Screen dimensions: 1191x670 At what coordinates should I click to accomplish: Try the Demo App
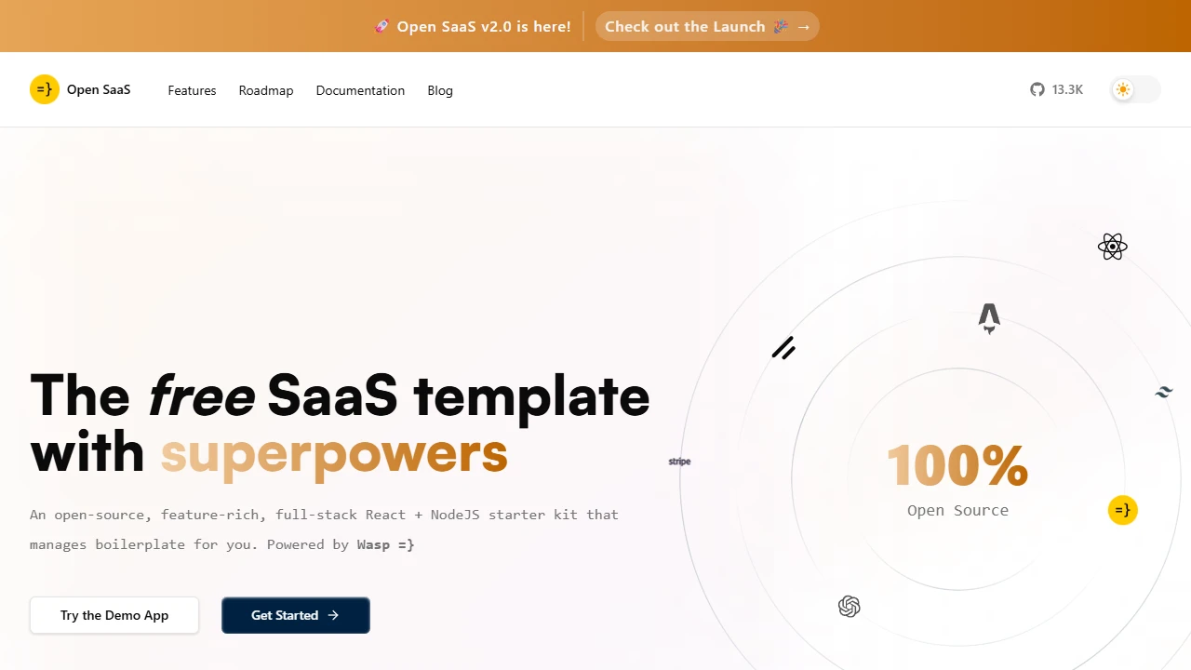pyautogui.click(x=114, y=615)
